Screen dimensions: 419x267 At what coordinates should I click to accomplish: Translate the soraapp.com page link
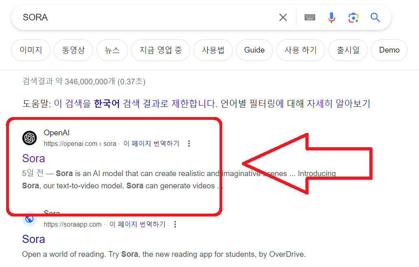pos(137,224)
